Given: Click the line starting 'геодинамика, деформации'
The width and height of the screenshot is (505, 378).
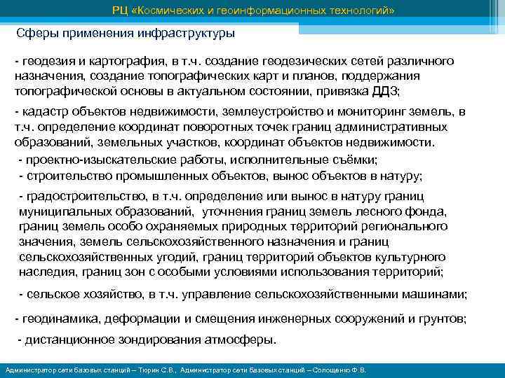Looking at the screenshot, I should click(x=241, y=319).
